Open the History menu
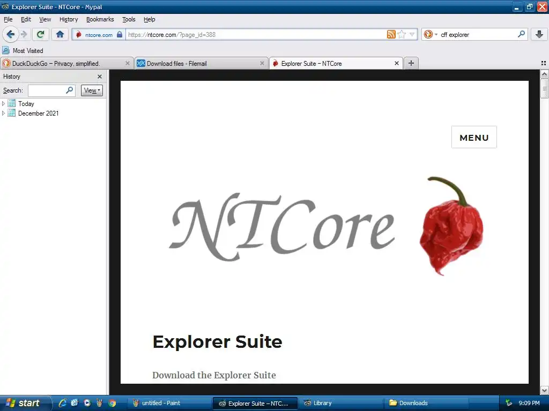This screenshot has width=549, height=411. click(x=69, y=19)
